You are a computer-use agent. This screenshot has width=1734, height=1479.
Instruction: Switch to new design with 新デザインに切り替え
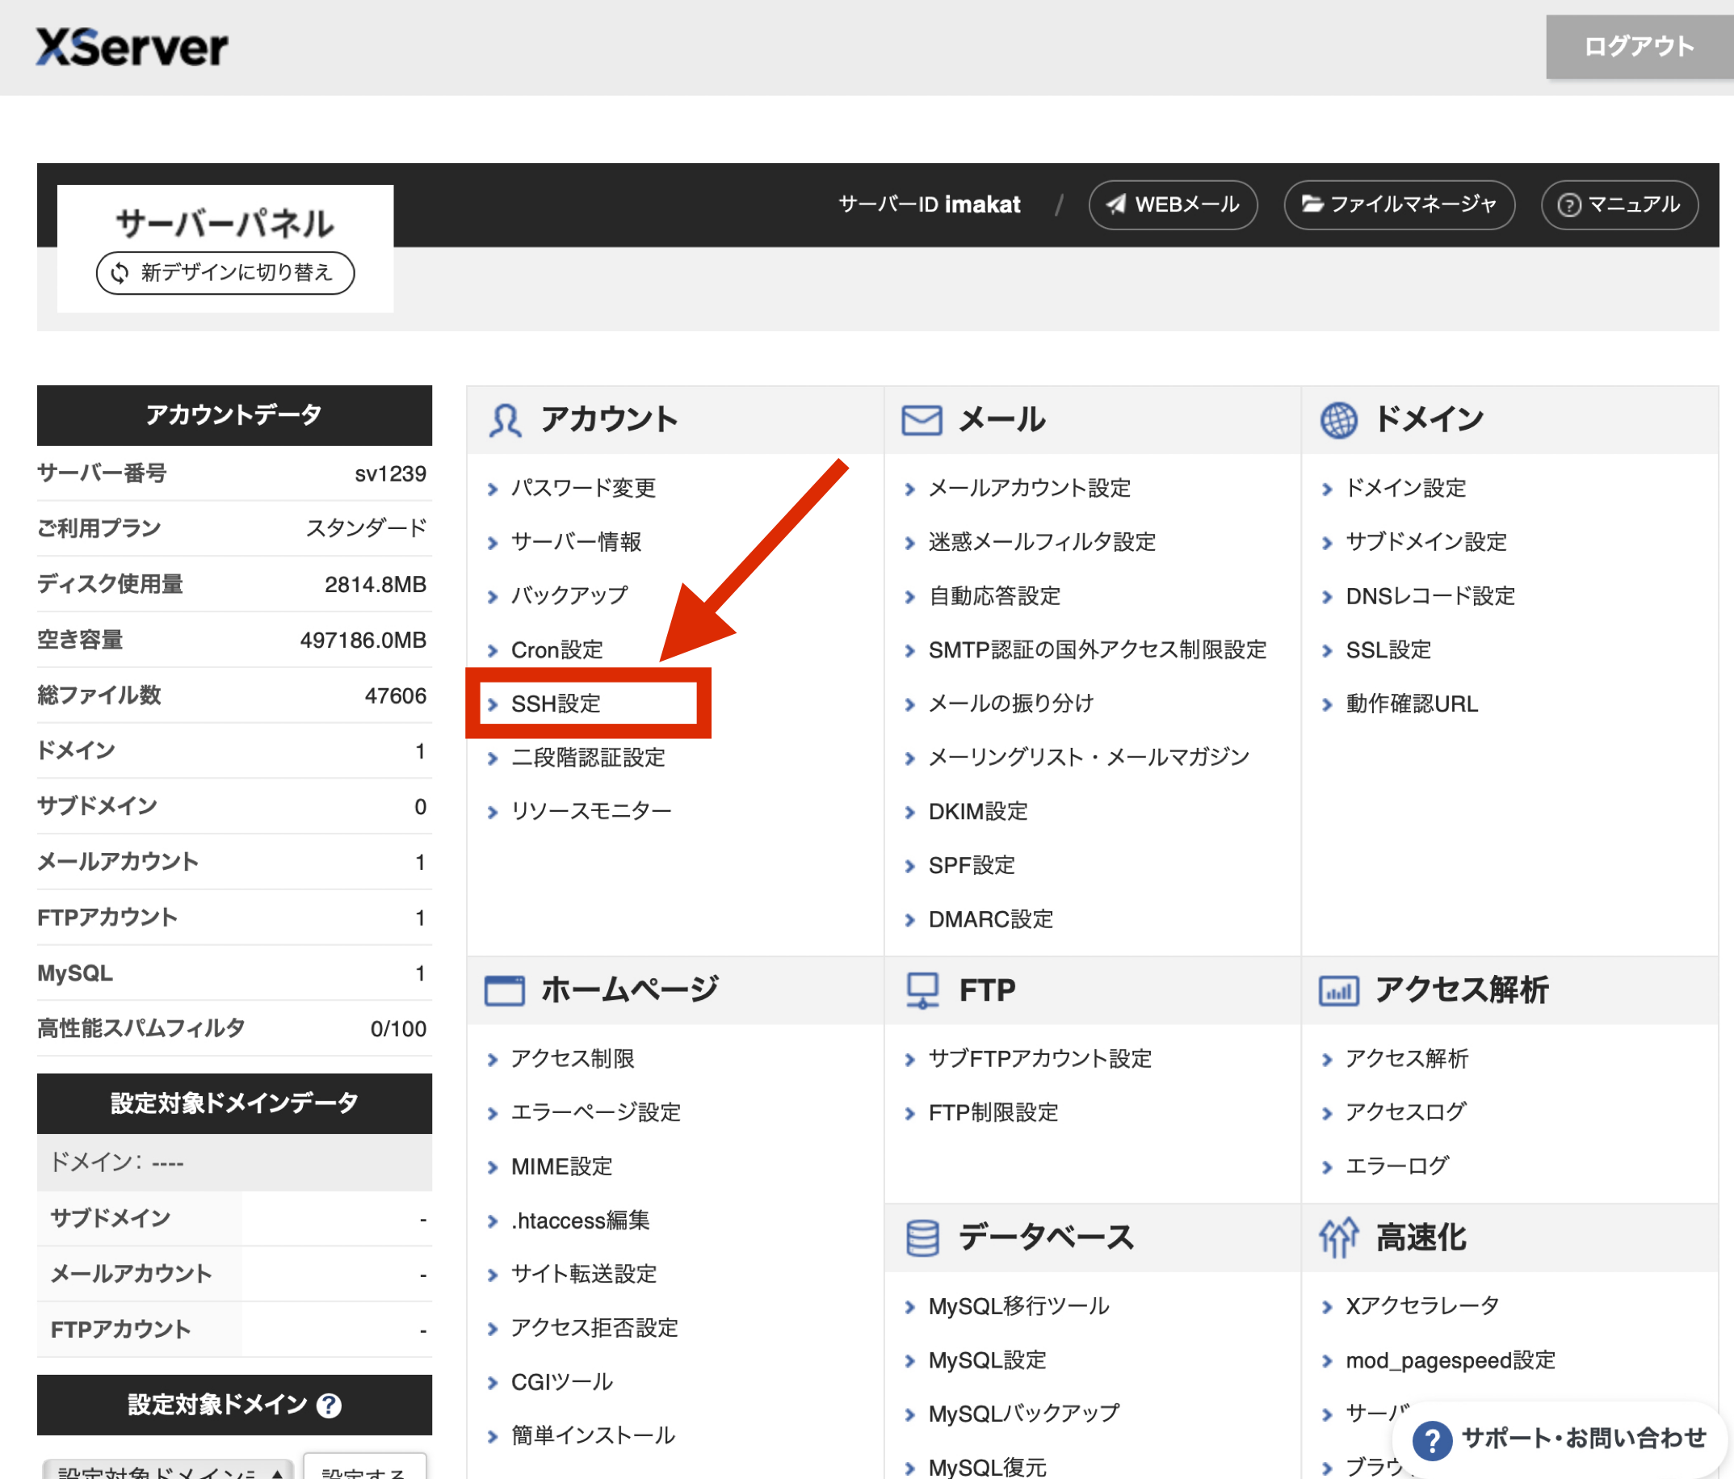pos(225,273)
